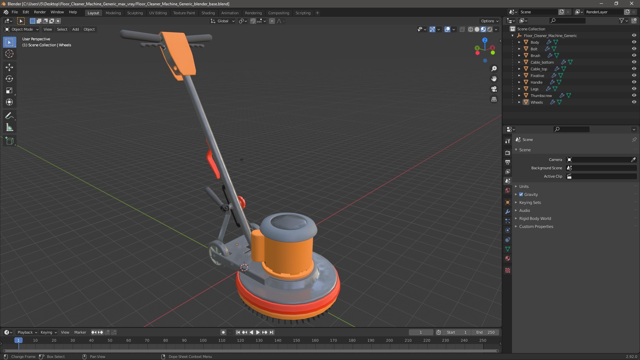Hide the Handle object in outliner
The height and width of the screenshot is (360, 640).
634,82
